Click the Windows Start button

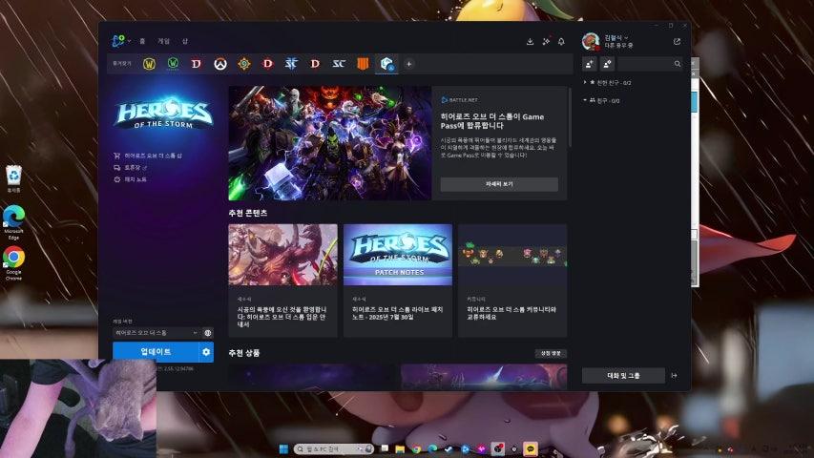click(x=283, y=448)
